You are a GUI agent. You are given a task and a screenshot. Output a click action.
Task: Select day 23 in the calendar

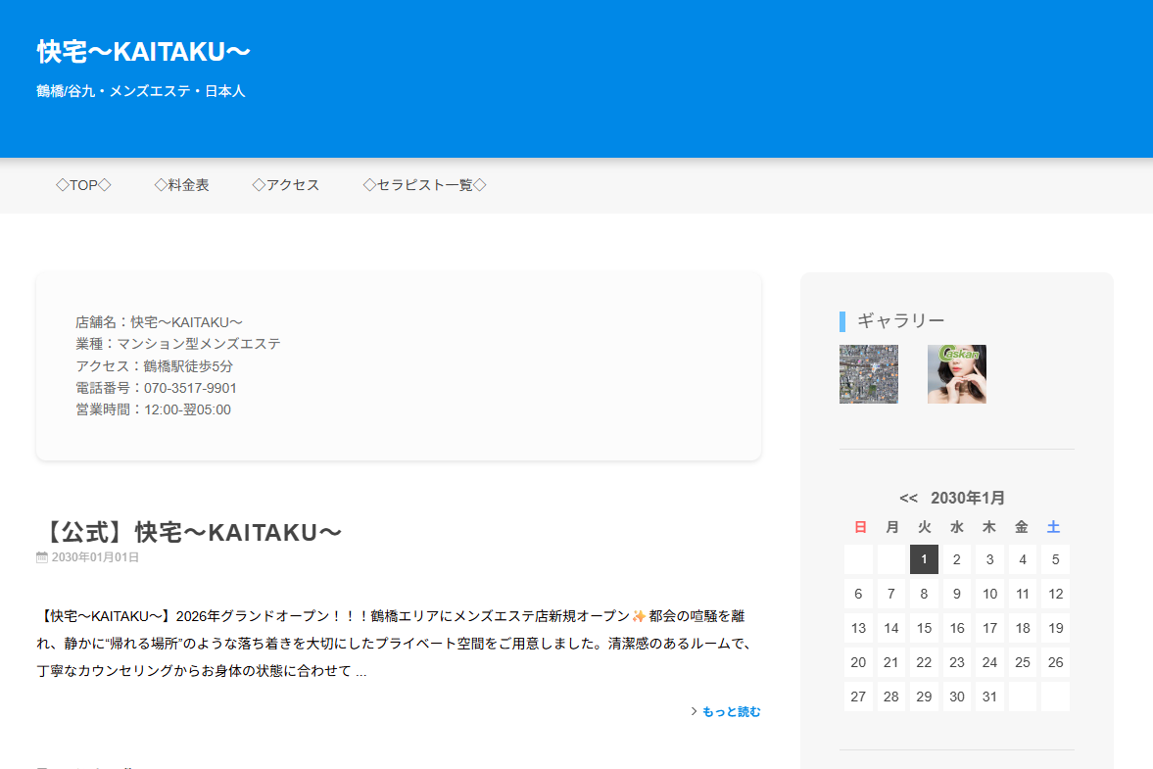tap(957, 662)
